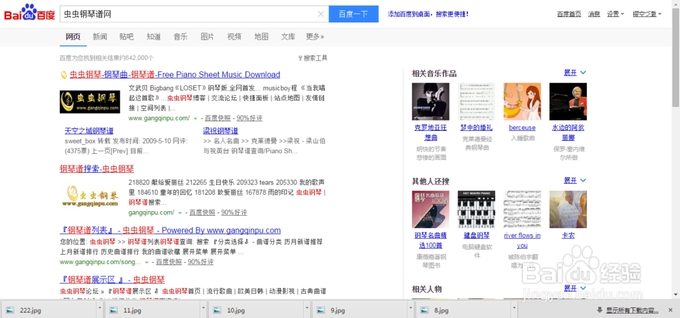Switch to the 知道 tab
680x318 pixels.
click(154, 37)
